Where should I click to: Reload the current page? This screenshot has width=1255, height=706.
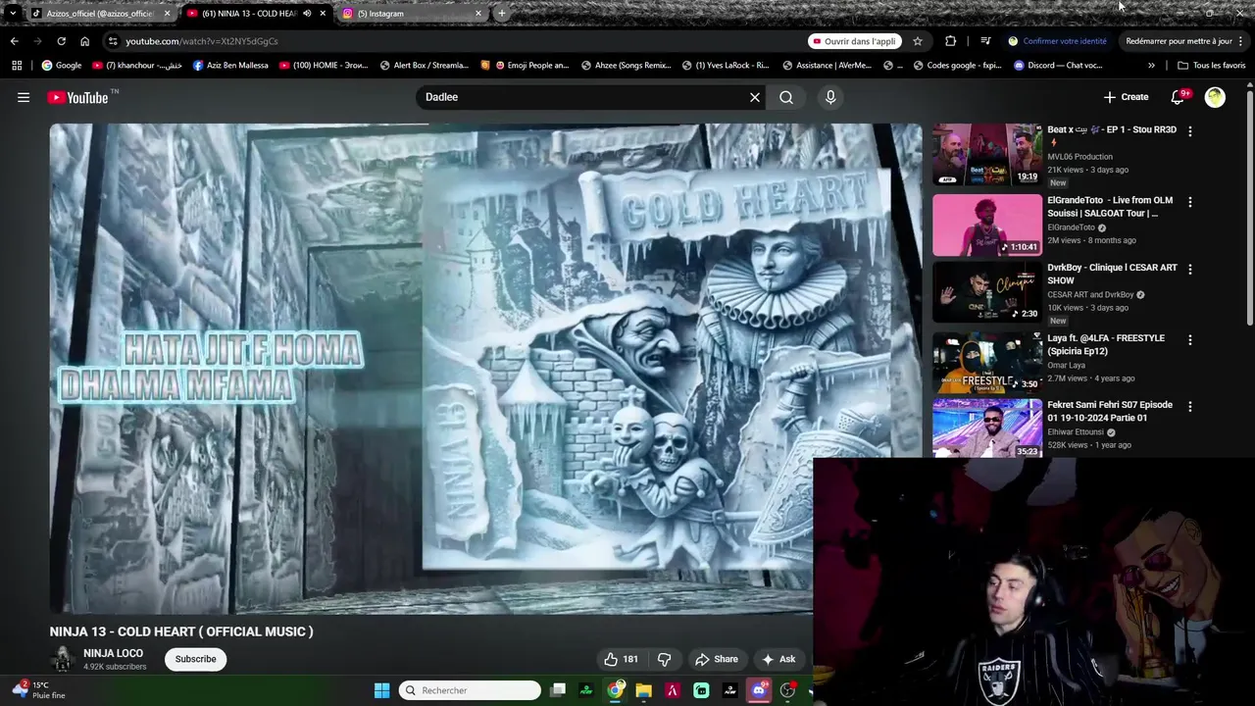tap(61, 41)
